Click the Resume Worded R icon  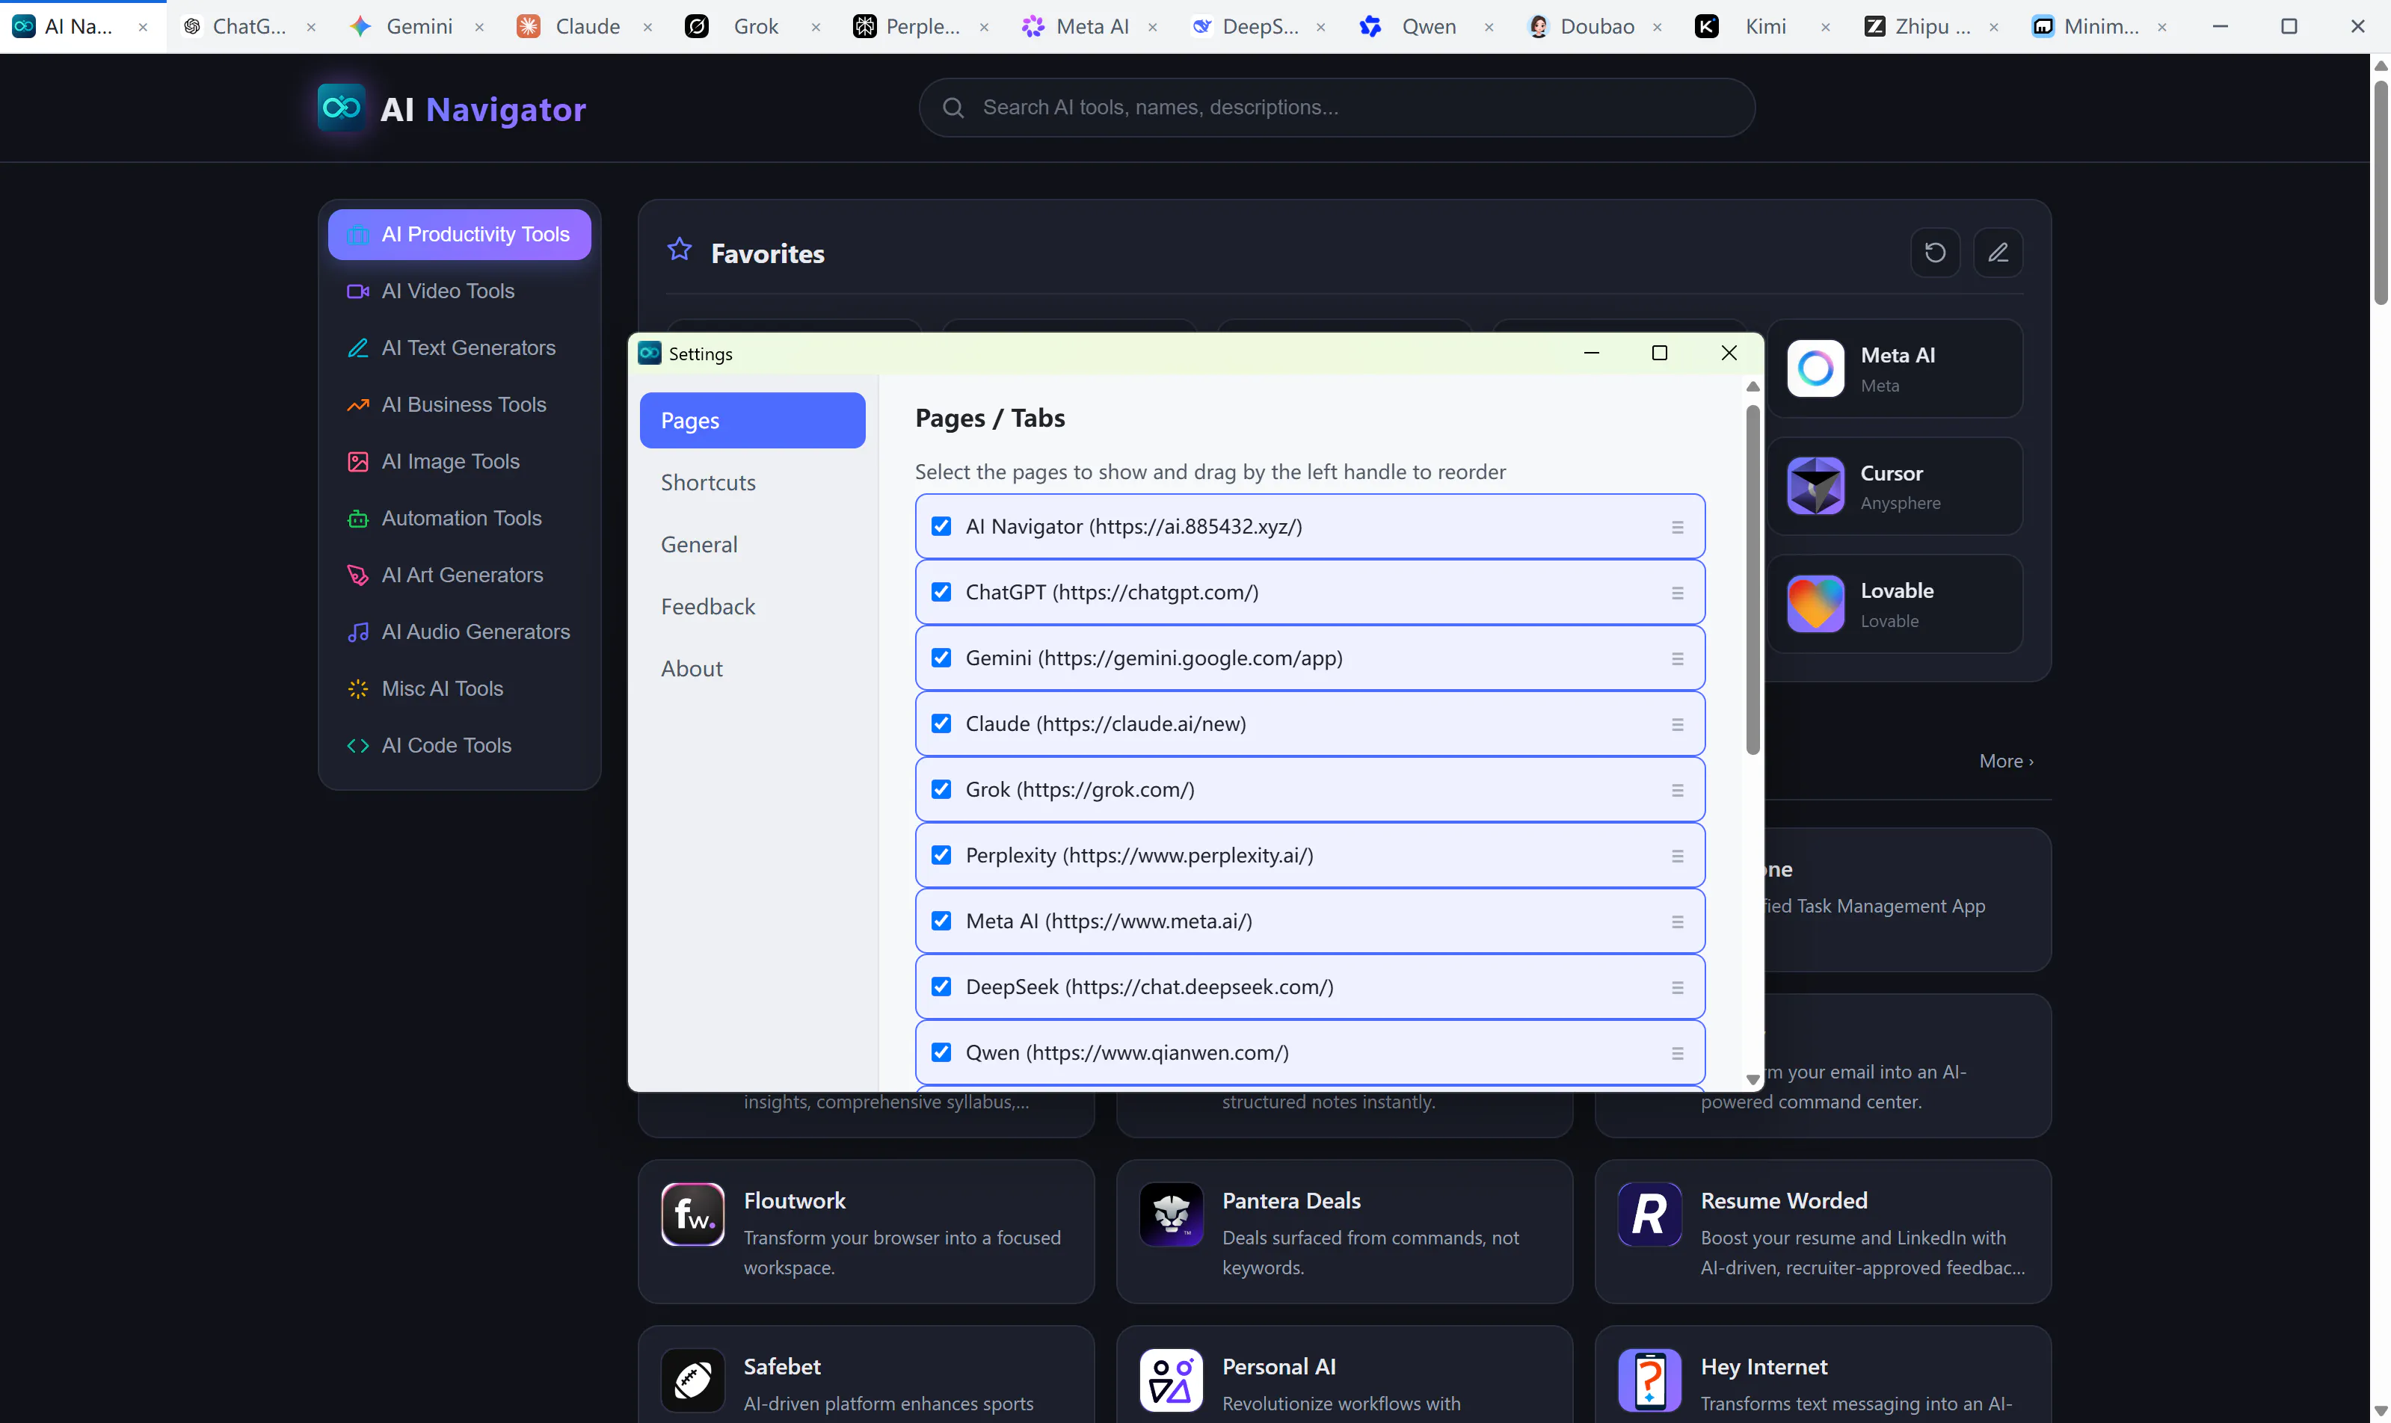tap(1649, 1214)
